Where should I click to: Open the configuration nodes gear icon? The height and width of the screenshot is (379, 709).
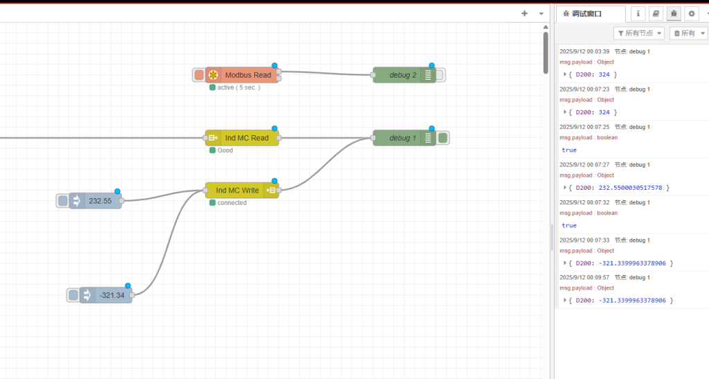(x=691, y=13)
